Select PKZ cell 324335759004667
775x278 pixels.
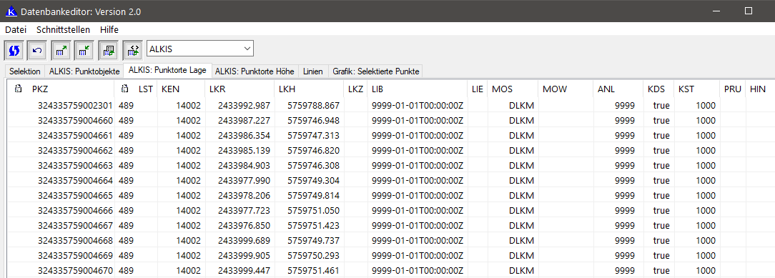(x=75, y=225)
